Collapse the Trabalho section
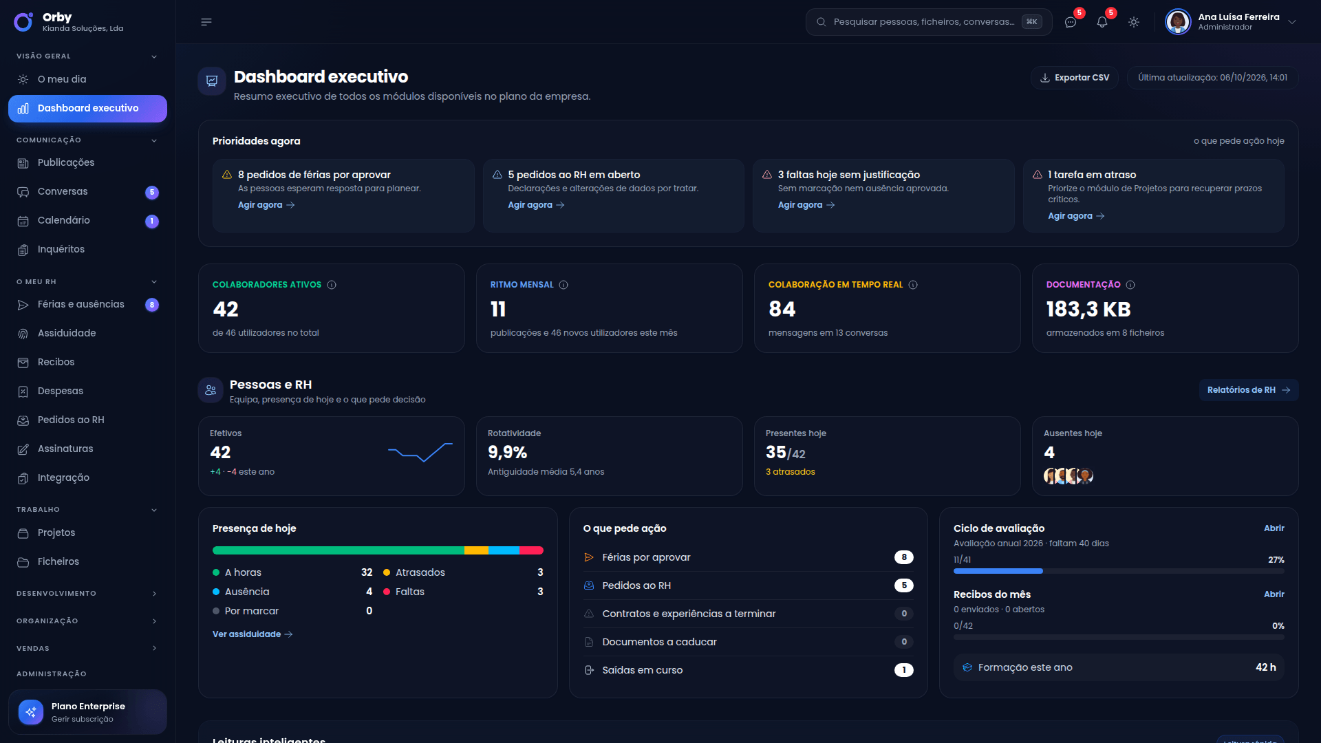 [x=154, y=510]
